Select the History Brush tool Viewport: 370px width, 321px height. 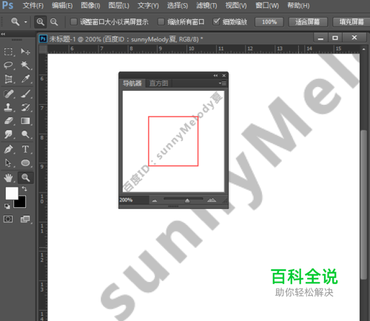click(25, 107)
